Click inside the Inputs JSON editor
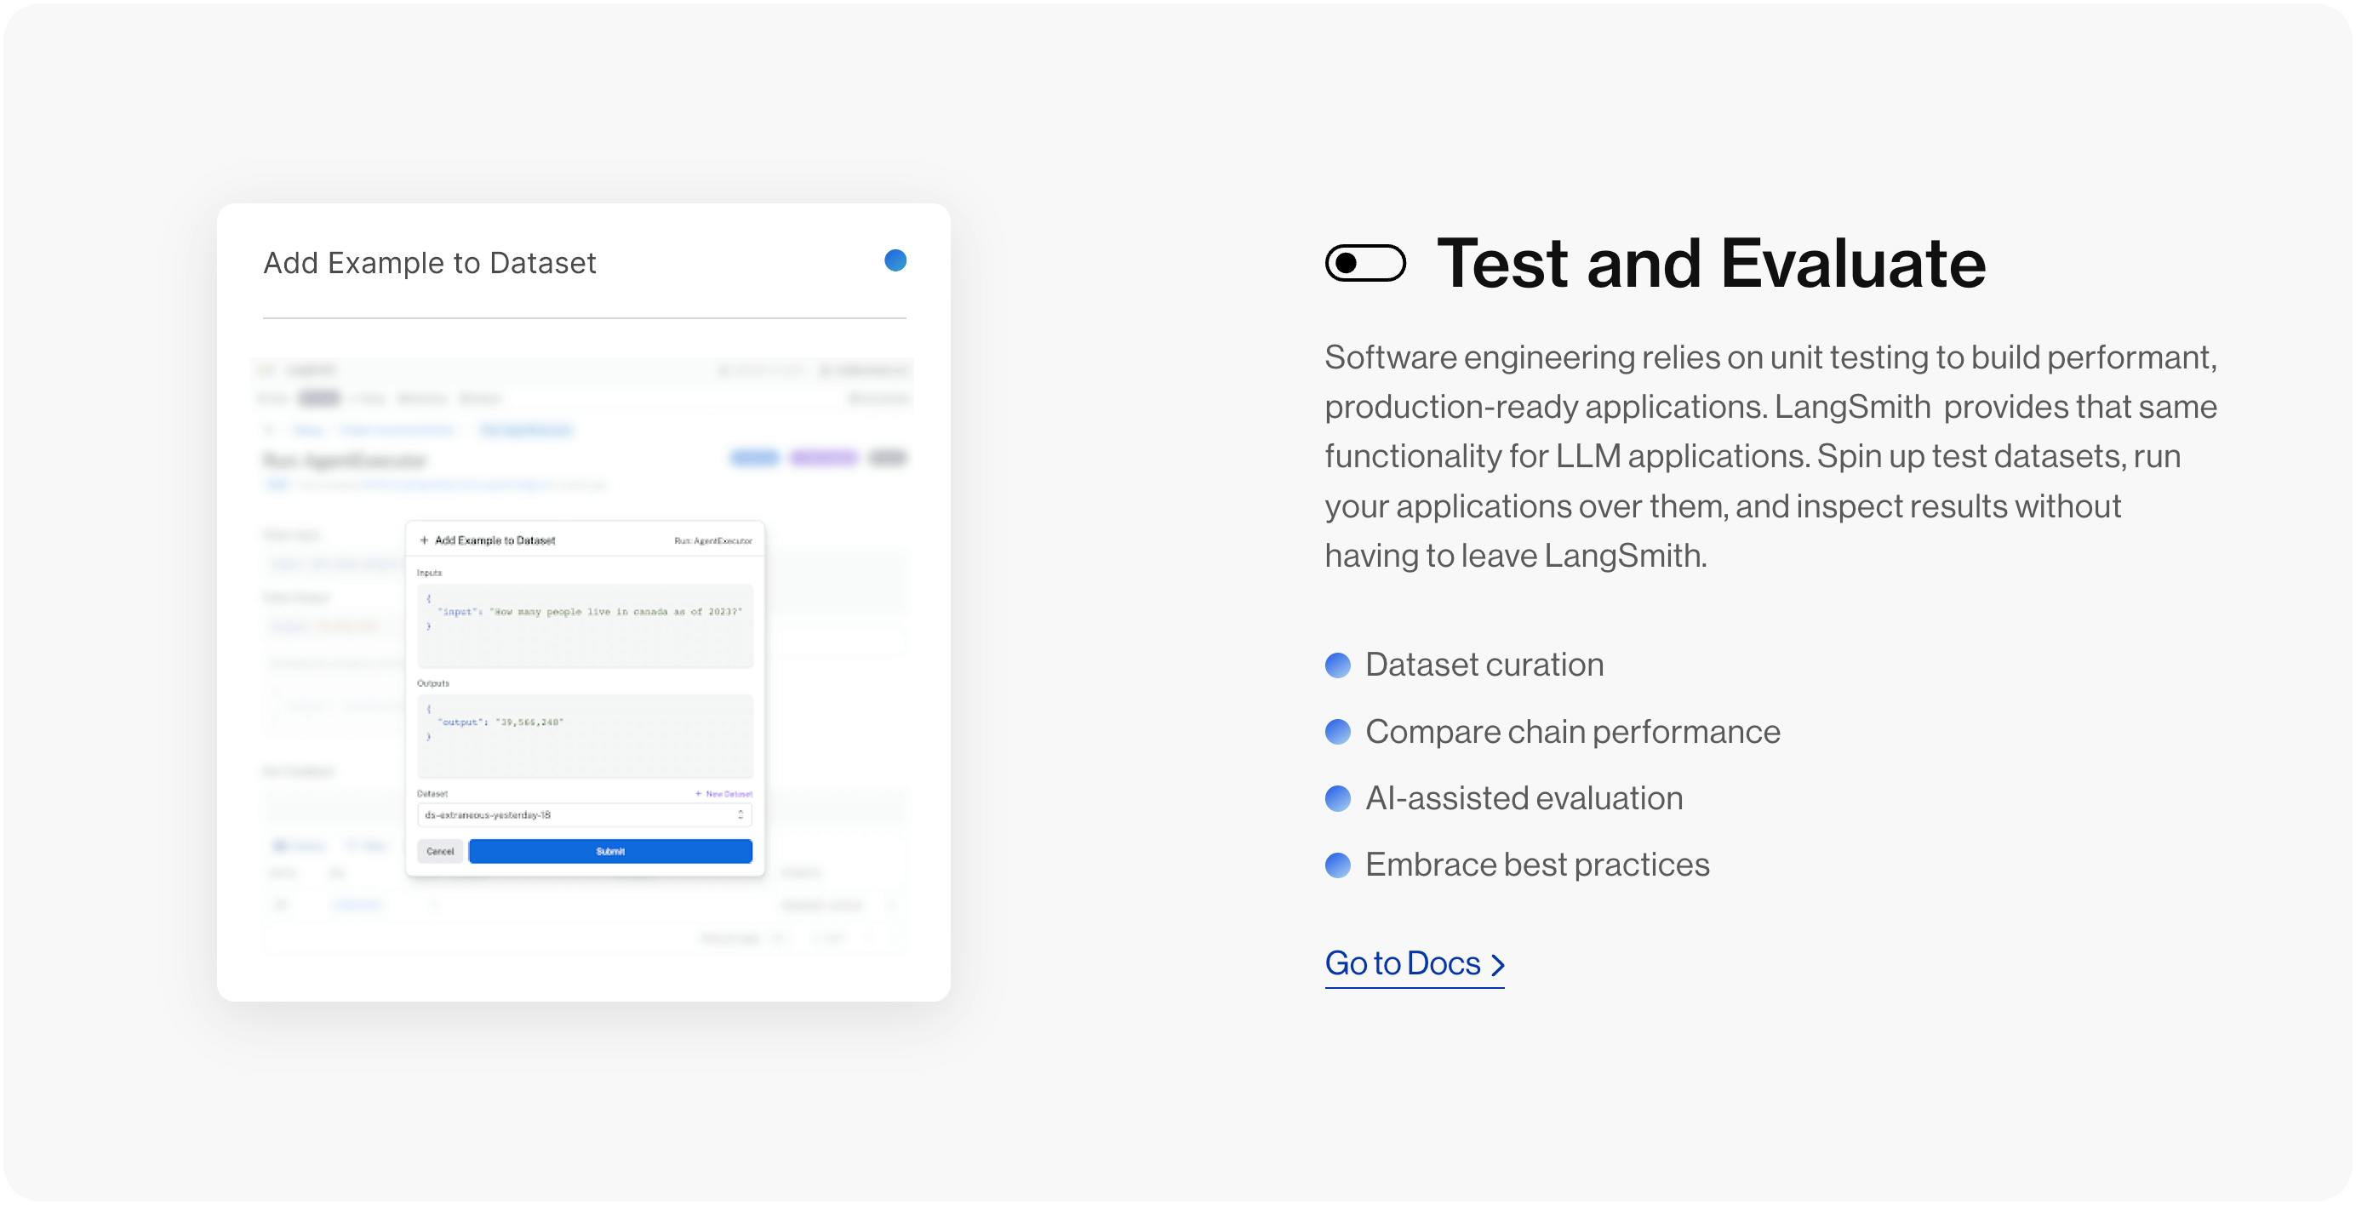 [585, 626]
